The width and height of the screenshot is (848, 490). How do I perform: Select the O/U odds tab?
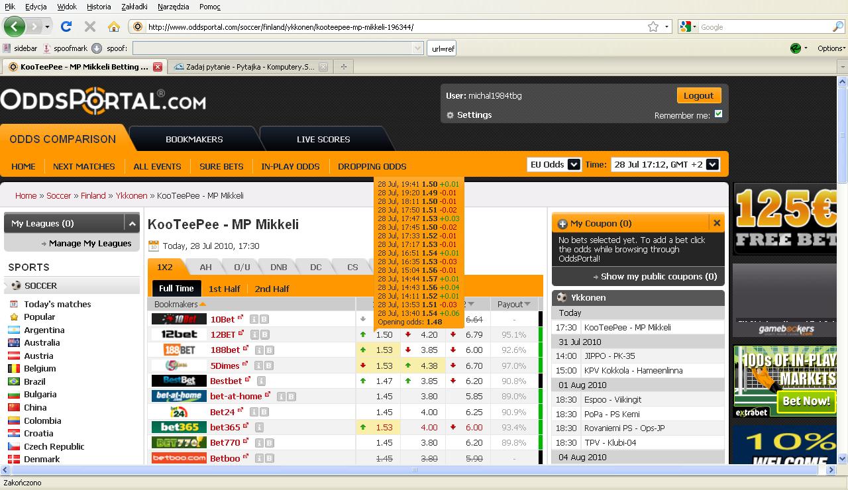pos(242,267)
